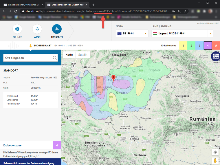Viewport: 220px width, 165px height.
Task: Switch to the Schneelastzonen browser tab
Action: pos(23,5)
